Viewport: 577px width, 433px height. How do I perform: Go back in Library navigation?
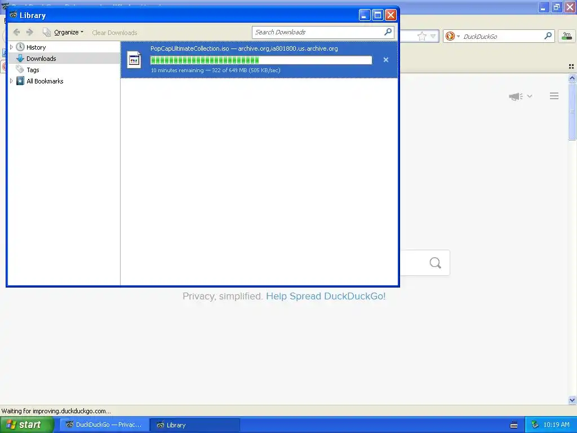click(16, 32)
